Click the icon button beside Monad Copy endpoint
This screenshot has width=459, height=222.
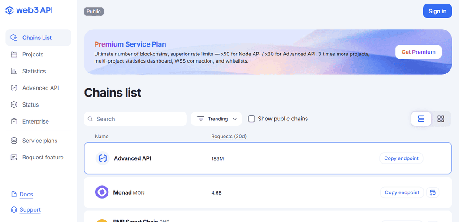433,192
